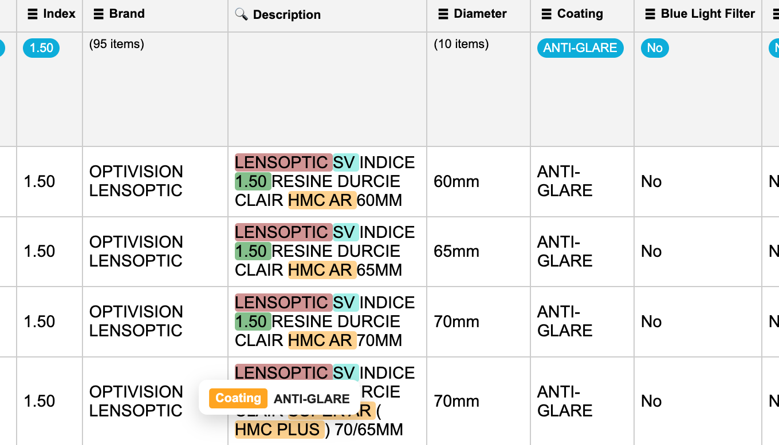The height and width of the screenshot is (445, 779).
Task: Click the orange HMC AR tag before 65MM
Action: pyautogui.click(x=321, y=270)
